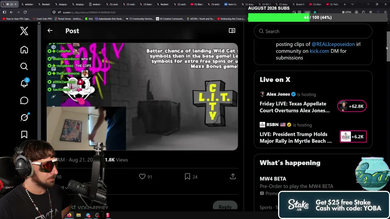Open the account profile icon in toolbar

coord(356,12)
